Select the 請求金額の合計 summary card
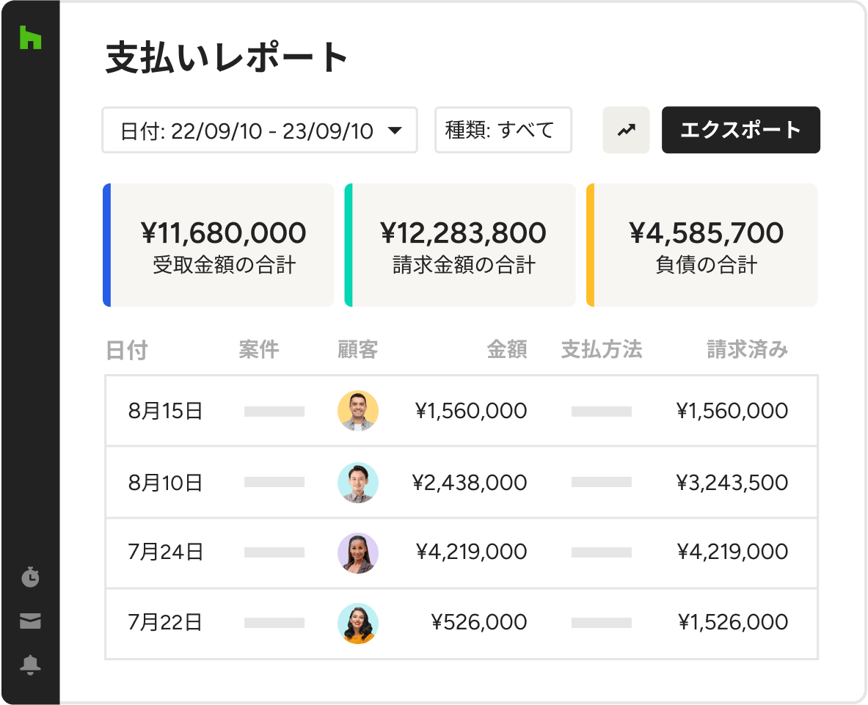 pyautogui.click(x=460, y=245)
